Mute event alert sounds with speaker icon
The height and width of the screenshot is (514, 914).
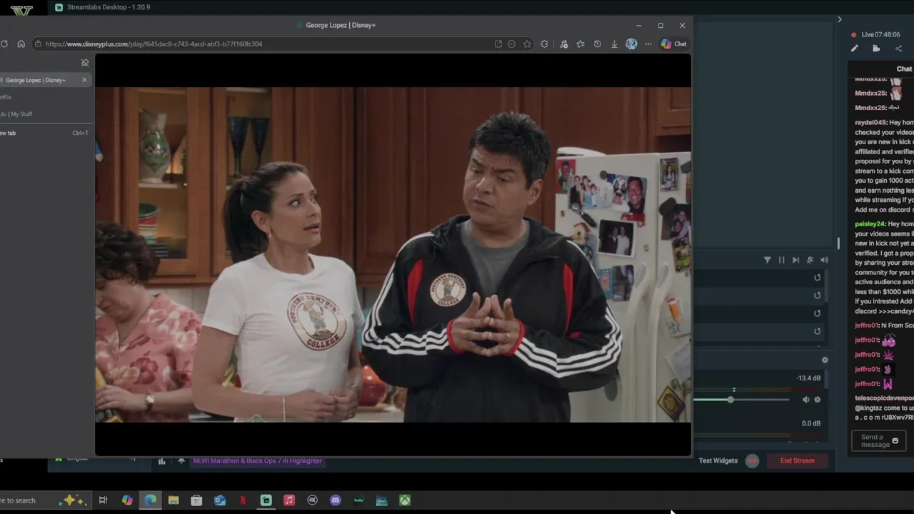pos(824,260)
